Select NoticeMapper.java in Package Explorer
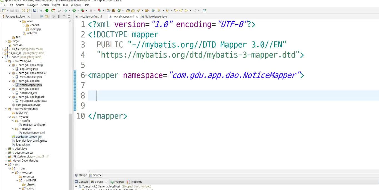Viewport: 379px width, 190px height. (x=31, y=85)
